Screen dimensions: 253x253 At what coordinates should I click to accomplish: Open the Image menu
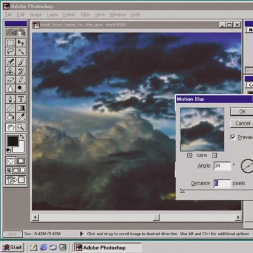35,15
